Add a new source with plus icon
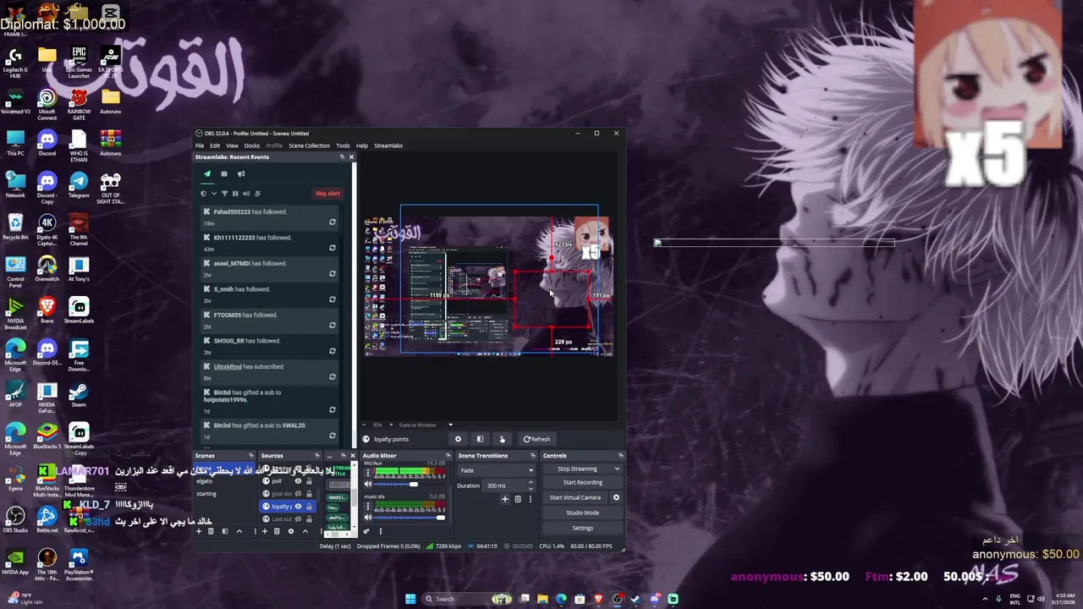This screenshot has width=1083, height=609. (x=265, y=531)
